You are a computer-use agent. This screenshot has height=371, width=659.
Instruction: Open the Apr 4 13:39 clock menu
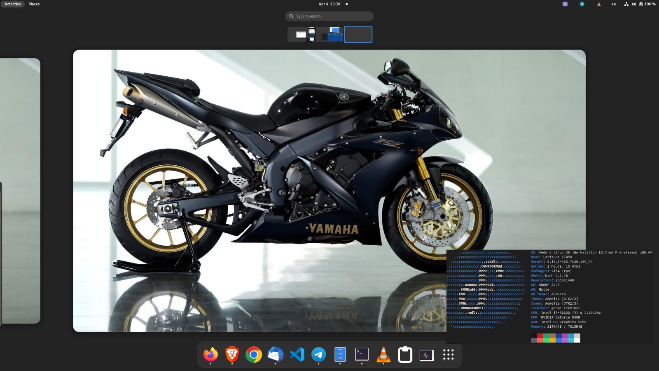[329, 4]
